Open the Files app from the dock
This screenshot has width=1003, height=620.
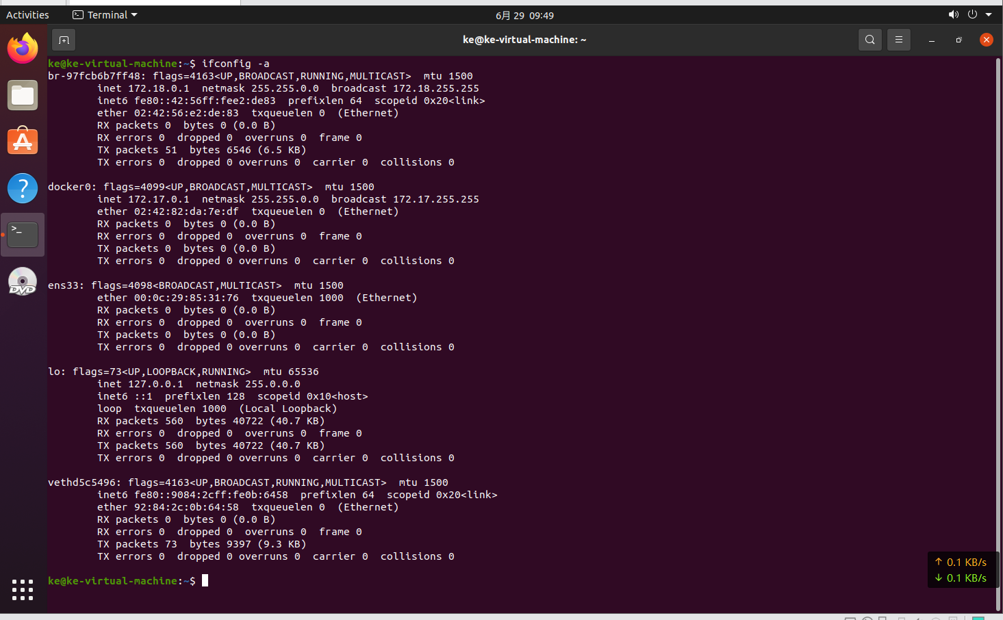point(23,95)
